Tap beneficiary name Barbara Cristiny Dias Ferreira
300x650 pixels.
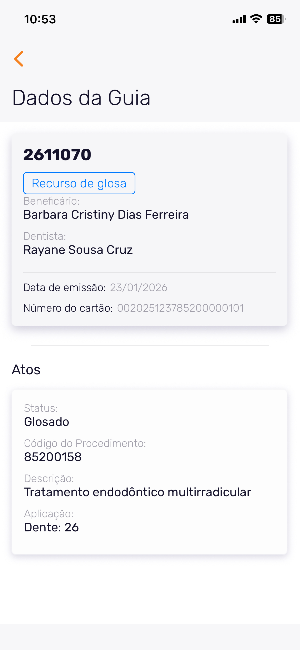tap(106, 215)
